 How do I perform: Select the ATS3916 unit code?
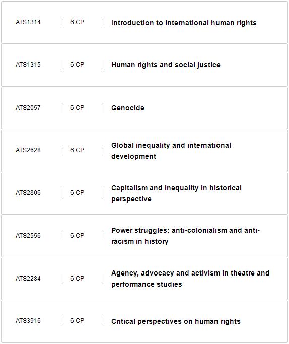28,321
